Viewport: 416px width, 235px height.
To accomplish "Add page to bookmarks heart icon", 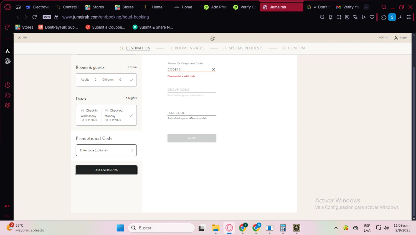I will point(372,17).
